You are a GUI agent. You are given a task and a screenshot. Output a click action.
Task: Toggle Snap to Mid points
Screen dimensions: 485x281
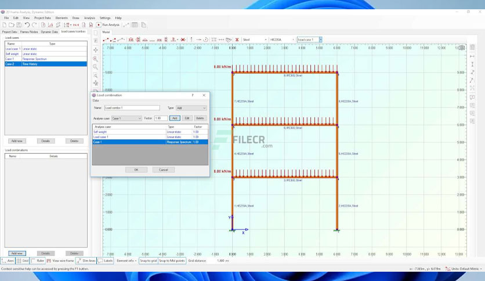[172, 261]
